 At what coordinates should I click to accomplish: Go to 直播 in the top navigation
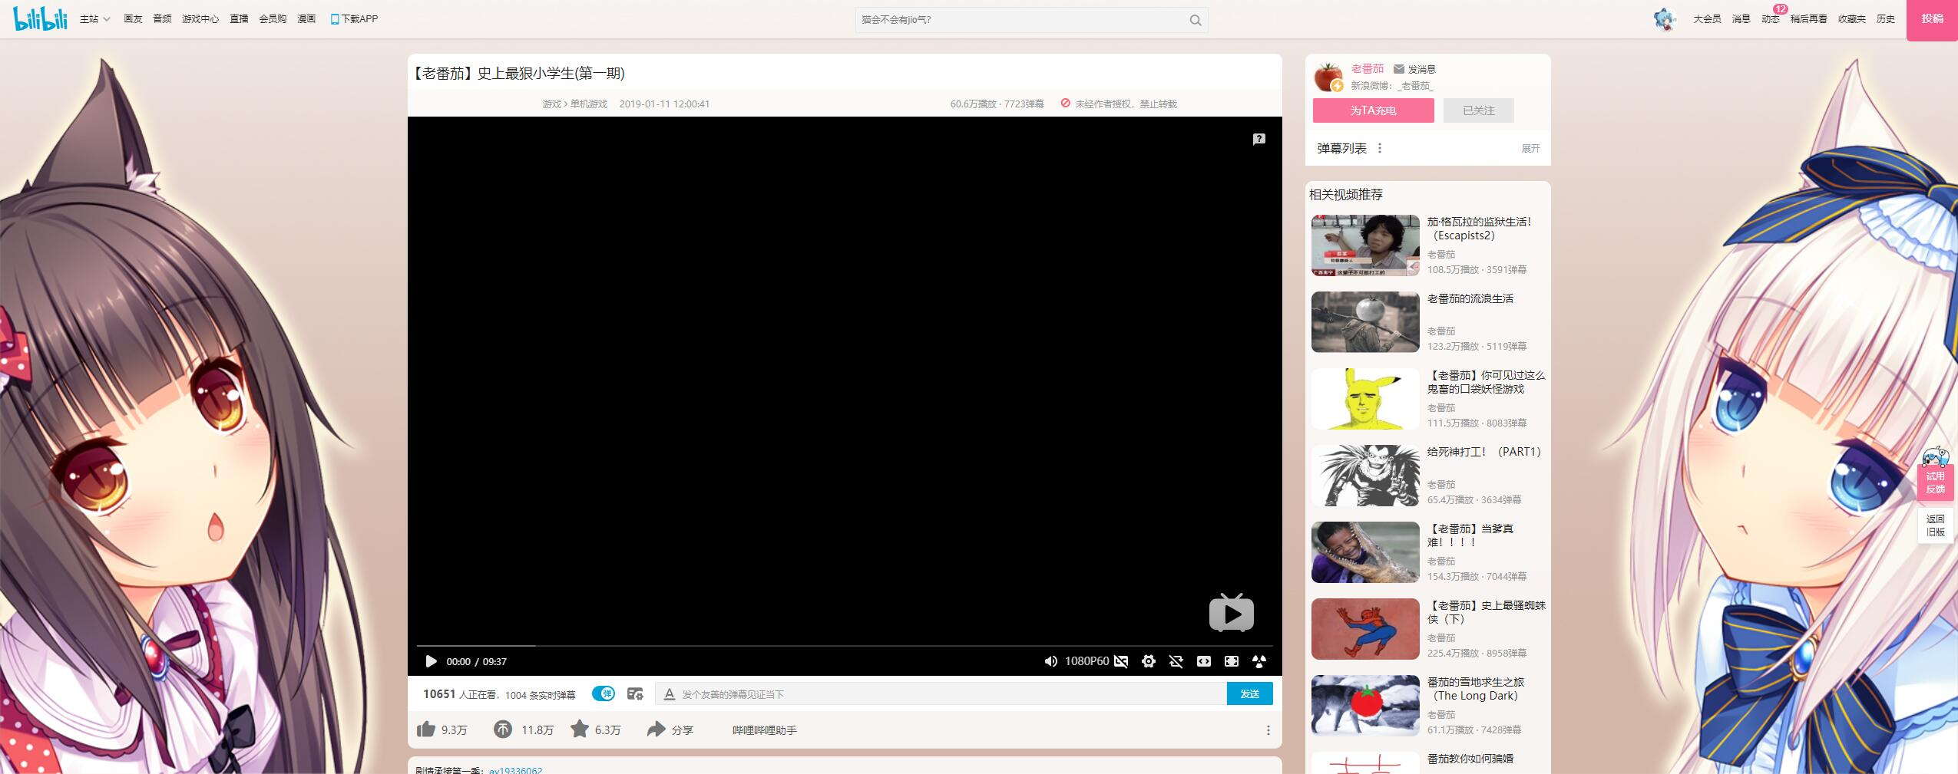coord(239,19)
